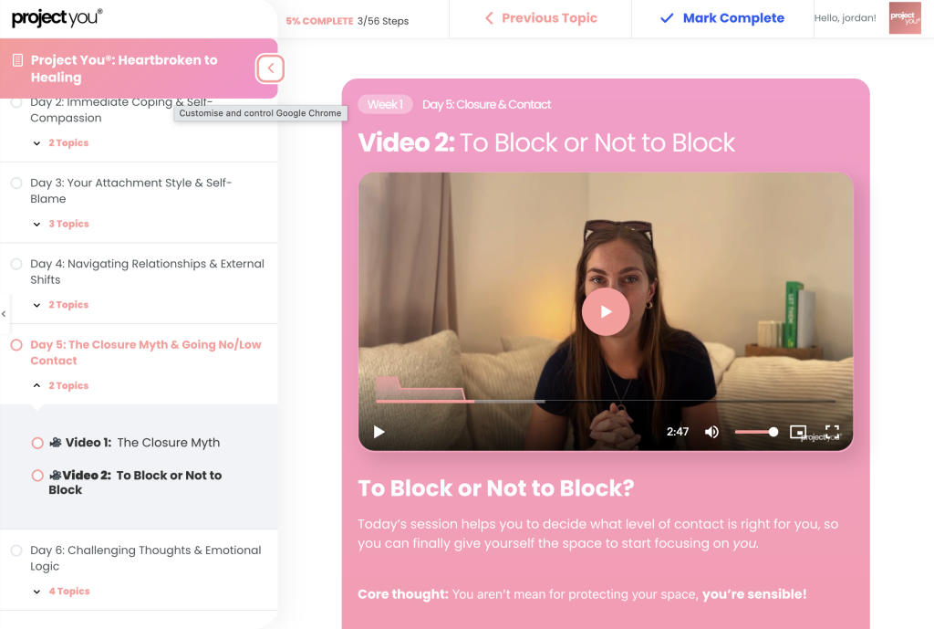This screenshot has width=934, height=629.
Task: Click the large center play button on video
Action: pos(606,311)
